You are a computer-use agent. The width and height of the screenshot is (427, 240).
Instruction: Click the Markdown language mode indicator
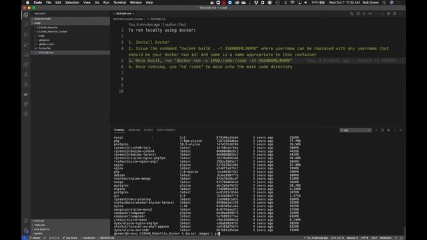(386, 238)
